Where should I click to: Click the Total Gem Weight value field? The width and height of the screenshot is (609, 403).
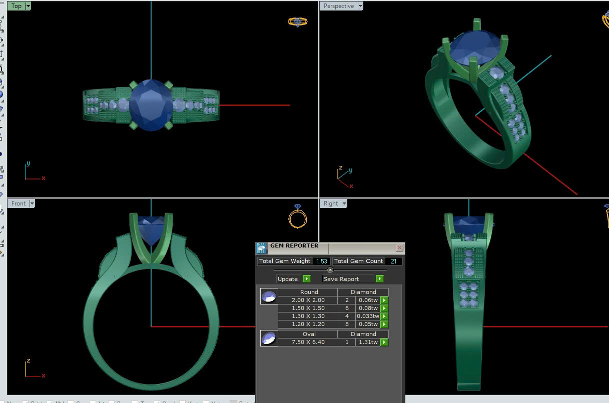[322, 261]
